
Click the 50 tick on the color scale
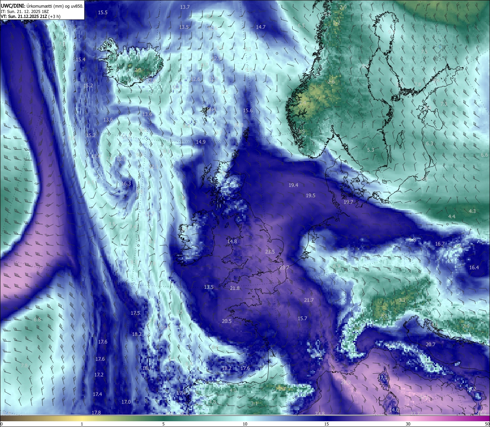click(487, 424)
